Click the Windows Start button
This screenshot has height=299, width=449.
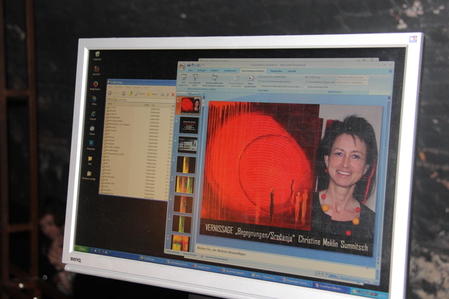[82, 249]
